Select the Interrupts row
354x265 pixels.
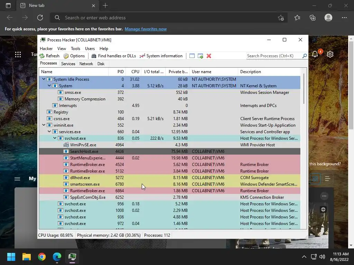169,106
